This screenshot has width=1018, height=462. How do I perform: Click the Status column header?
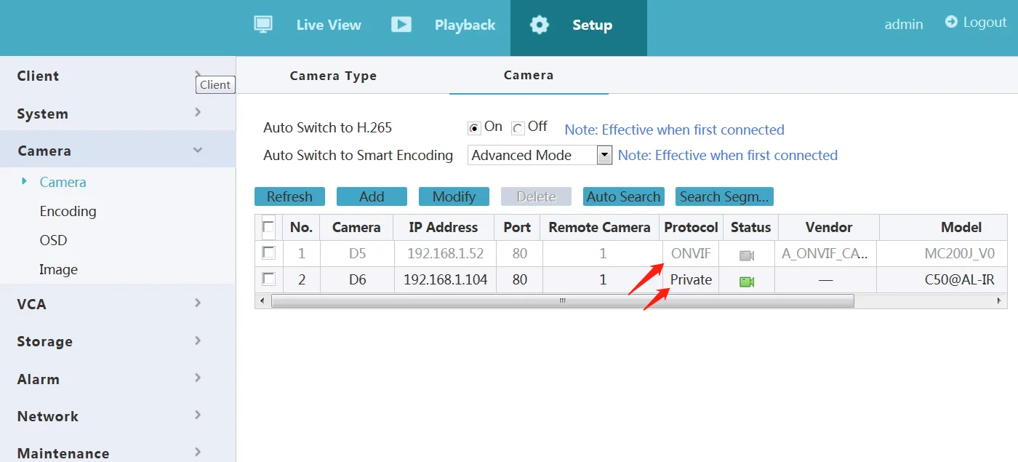tap(750, 228)
